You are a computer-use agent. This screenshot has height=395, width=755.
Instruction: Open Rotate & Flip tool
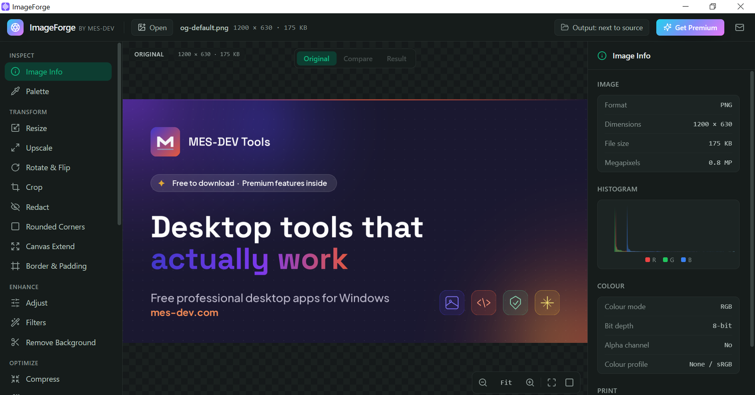[58, 168]
